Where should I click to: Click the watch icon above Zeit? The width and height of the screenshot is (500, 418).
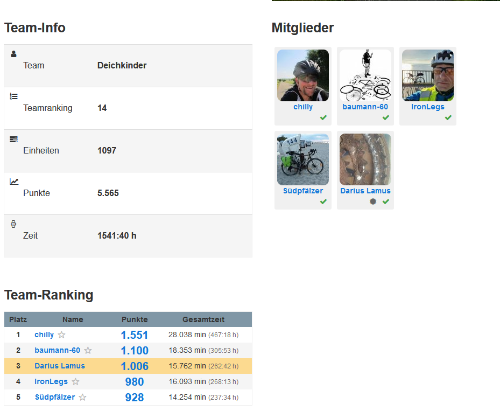point(13,224)
